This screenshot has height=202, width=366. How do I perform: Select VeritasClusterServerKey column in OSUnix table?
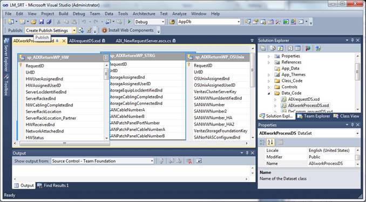coord(215,92)
